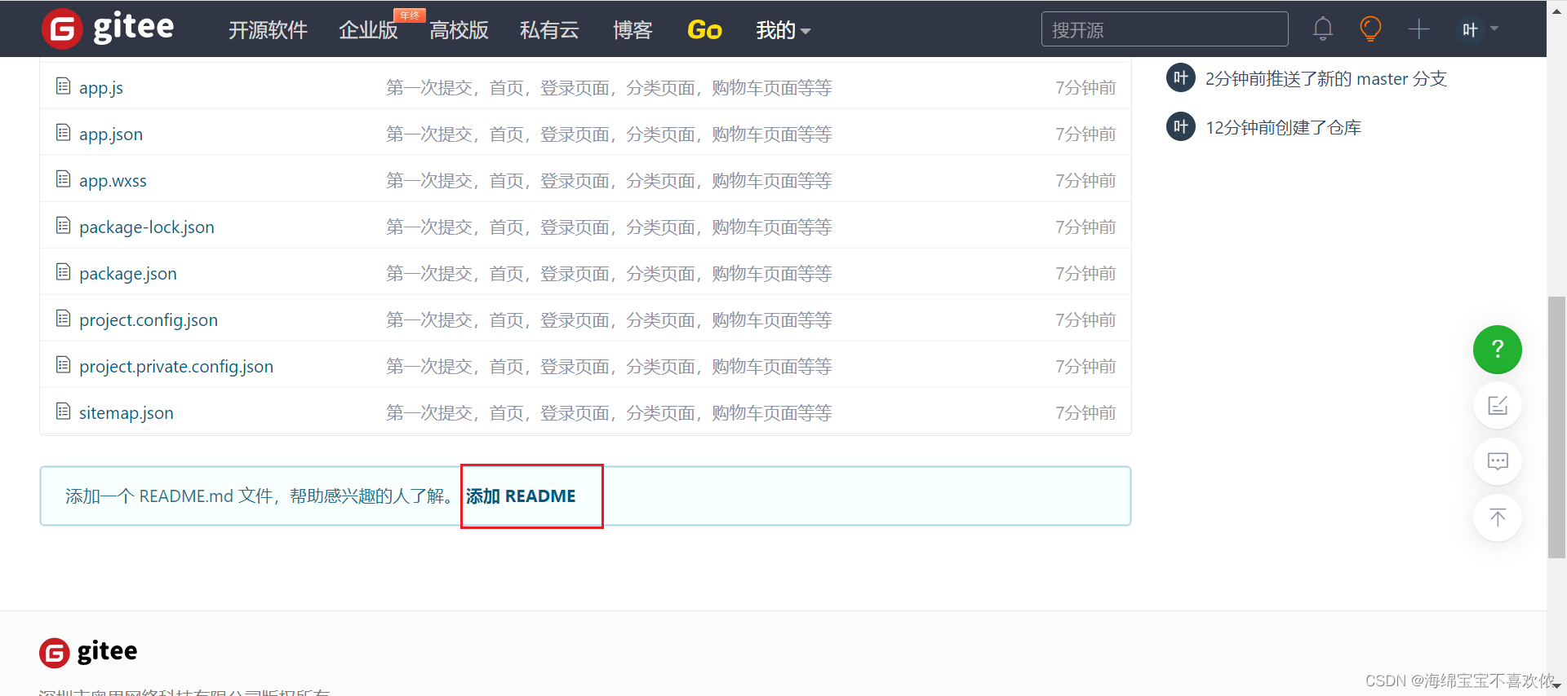Screen dimensions: 1567x696
Task: Open the package.json file
Action: click(x=128, y=274)
